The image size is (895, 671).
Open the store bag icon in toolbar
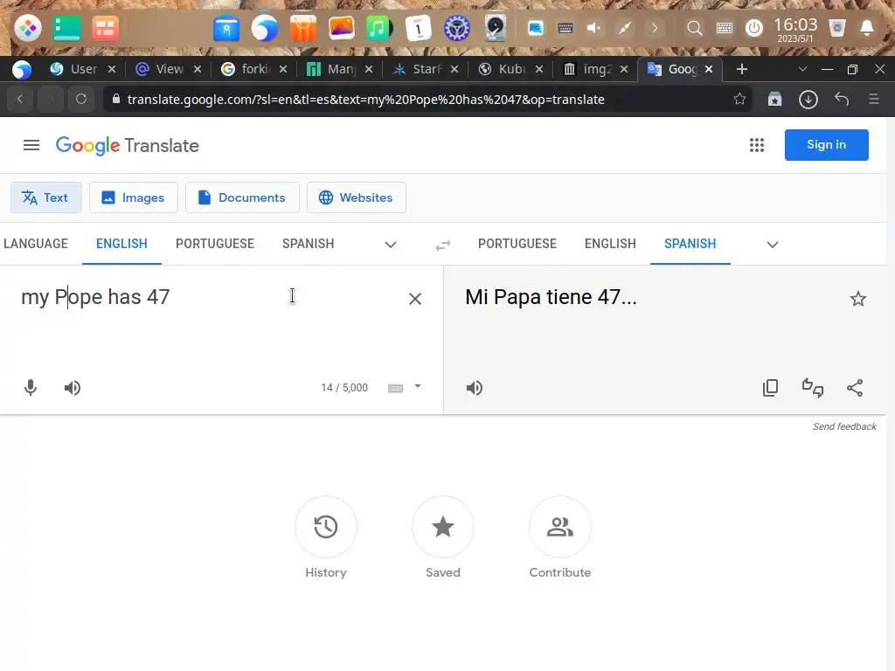tap(774, 100)
